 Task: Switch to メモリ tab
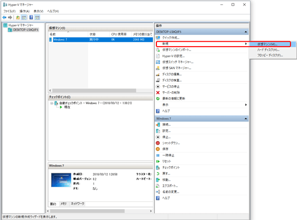(x=63, y=204)
